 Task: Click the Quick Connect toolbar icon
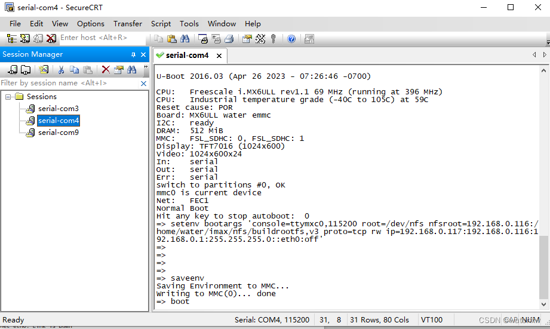pos(25,39)
